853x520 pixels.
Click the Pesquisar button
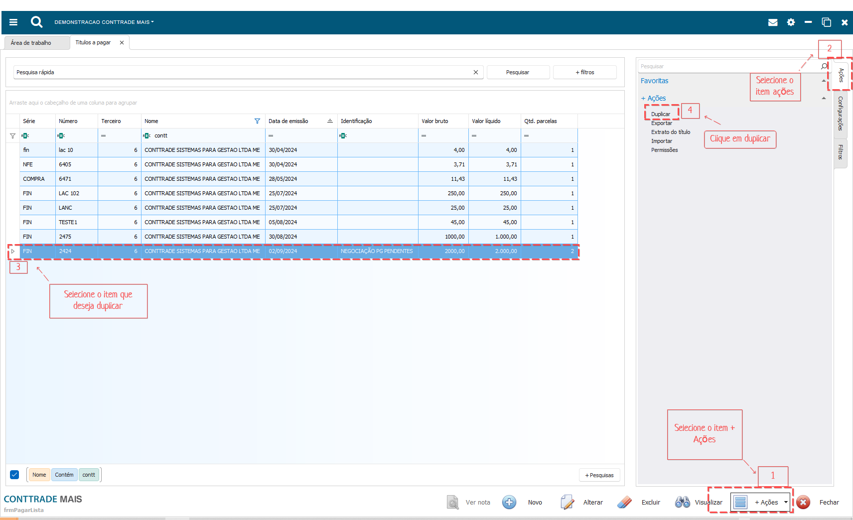518,72
